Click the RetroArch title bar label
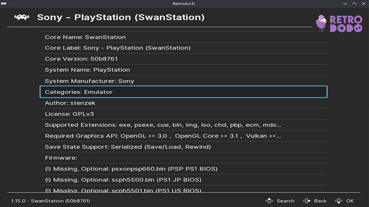 pyautogui.click(x=184, y=3)
